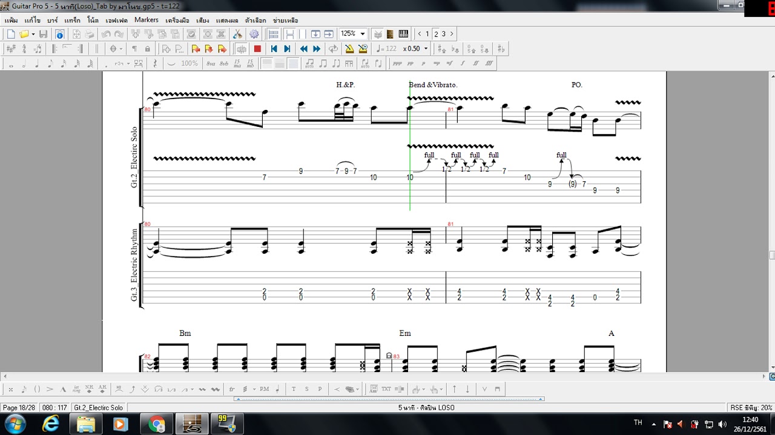
Task: Fast forward to the next bar
Action: (x=317, y=49)
